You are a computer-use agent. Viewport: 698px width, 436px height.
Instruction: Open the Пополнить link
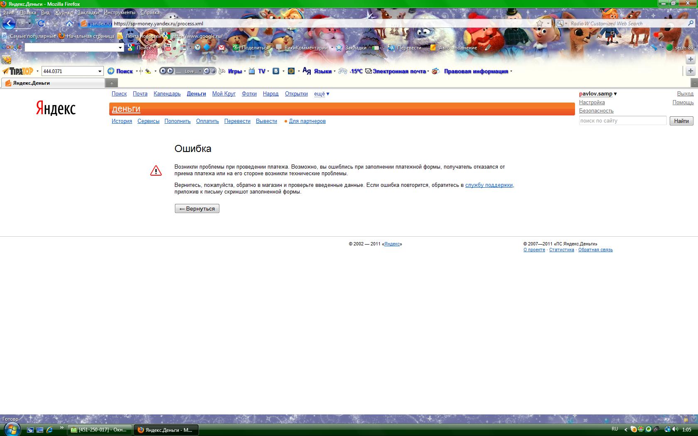coord(177,121)
